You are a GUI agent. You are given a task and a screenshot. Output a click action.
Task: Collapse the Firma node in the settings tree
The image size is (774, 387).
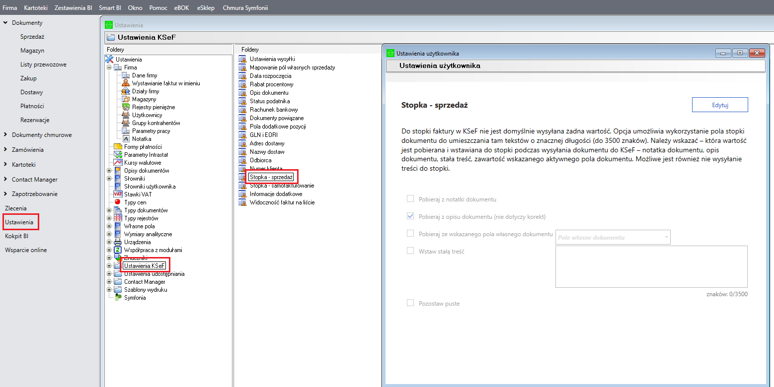click(x=109, y=67)
